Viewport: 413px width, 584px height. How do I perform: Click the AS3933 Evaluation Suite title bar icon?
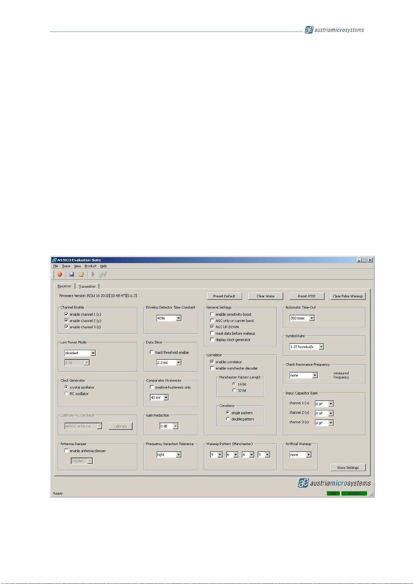[x=54, y=260]
